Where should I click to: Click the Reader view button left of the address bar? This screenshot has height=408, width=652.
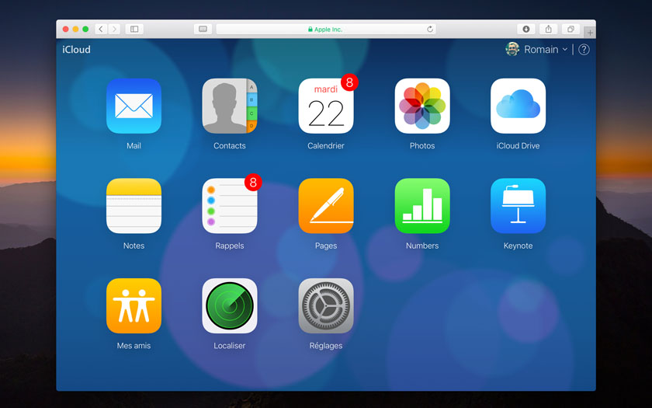click(203, 30)
